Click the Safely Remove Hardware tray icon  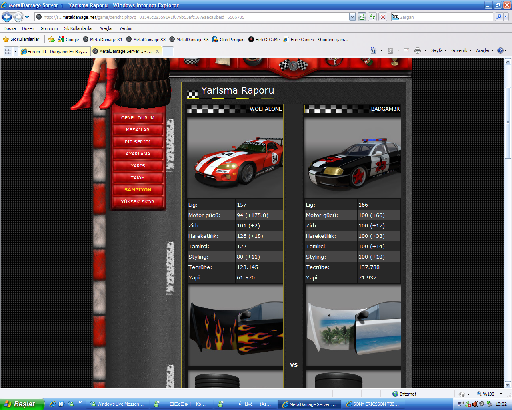(489, 404)
